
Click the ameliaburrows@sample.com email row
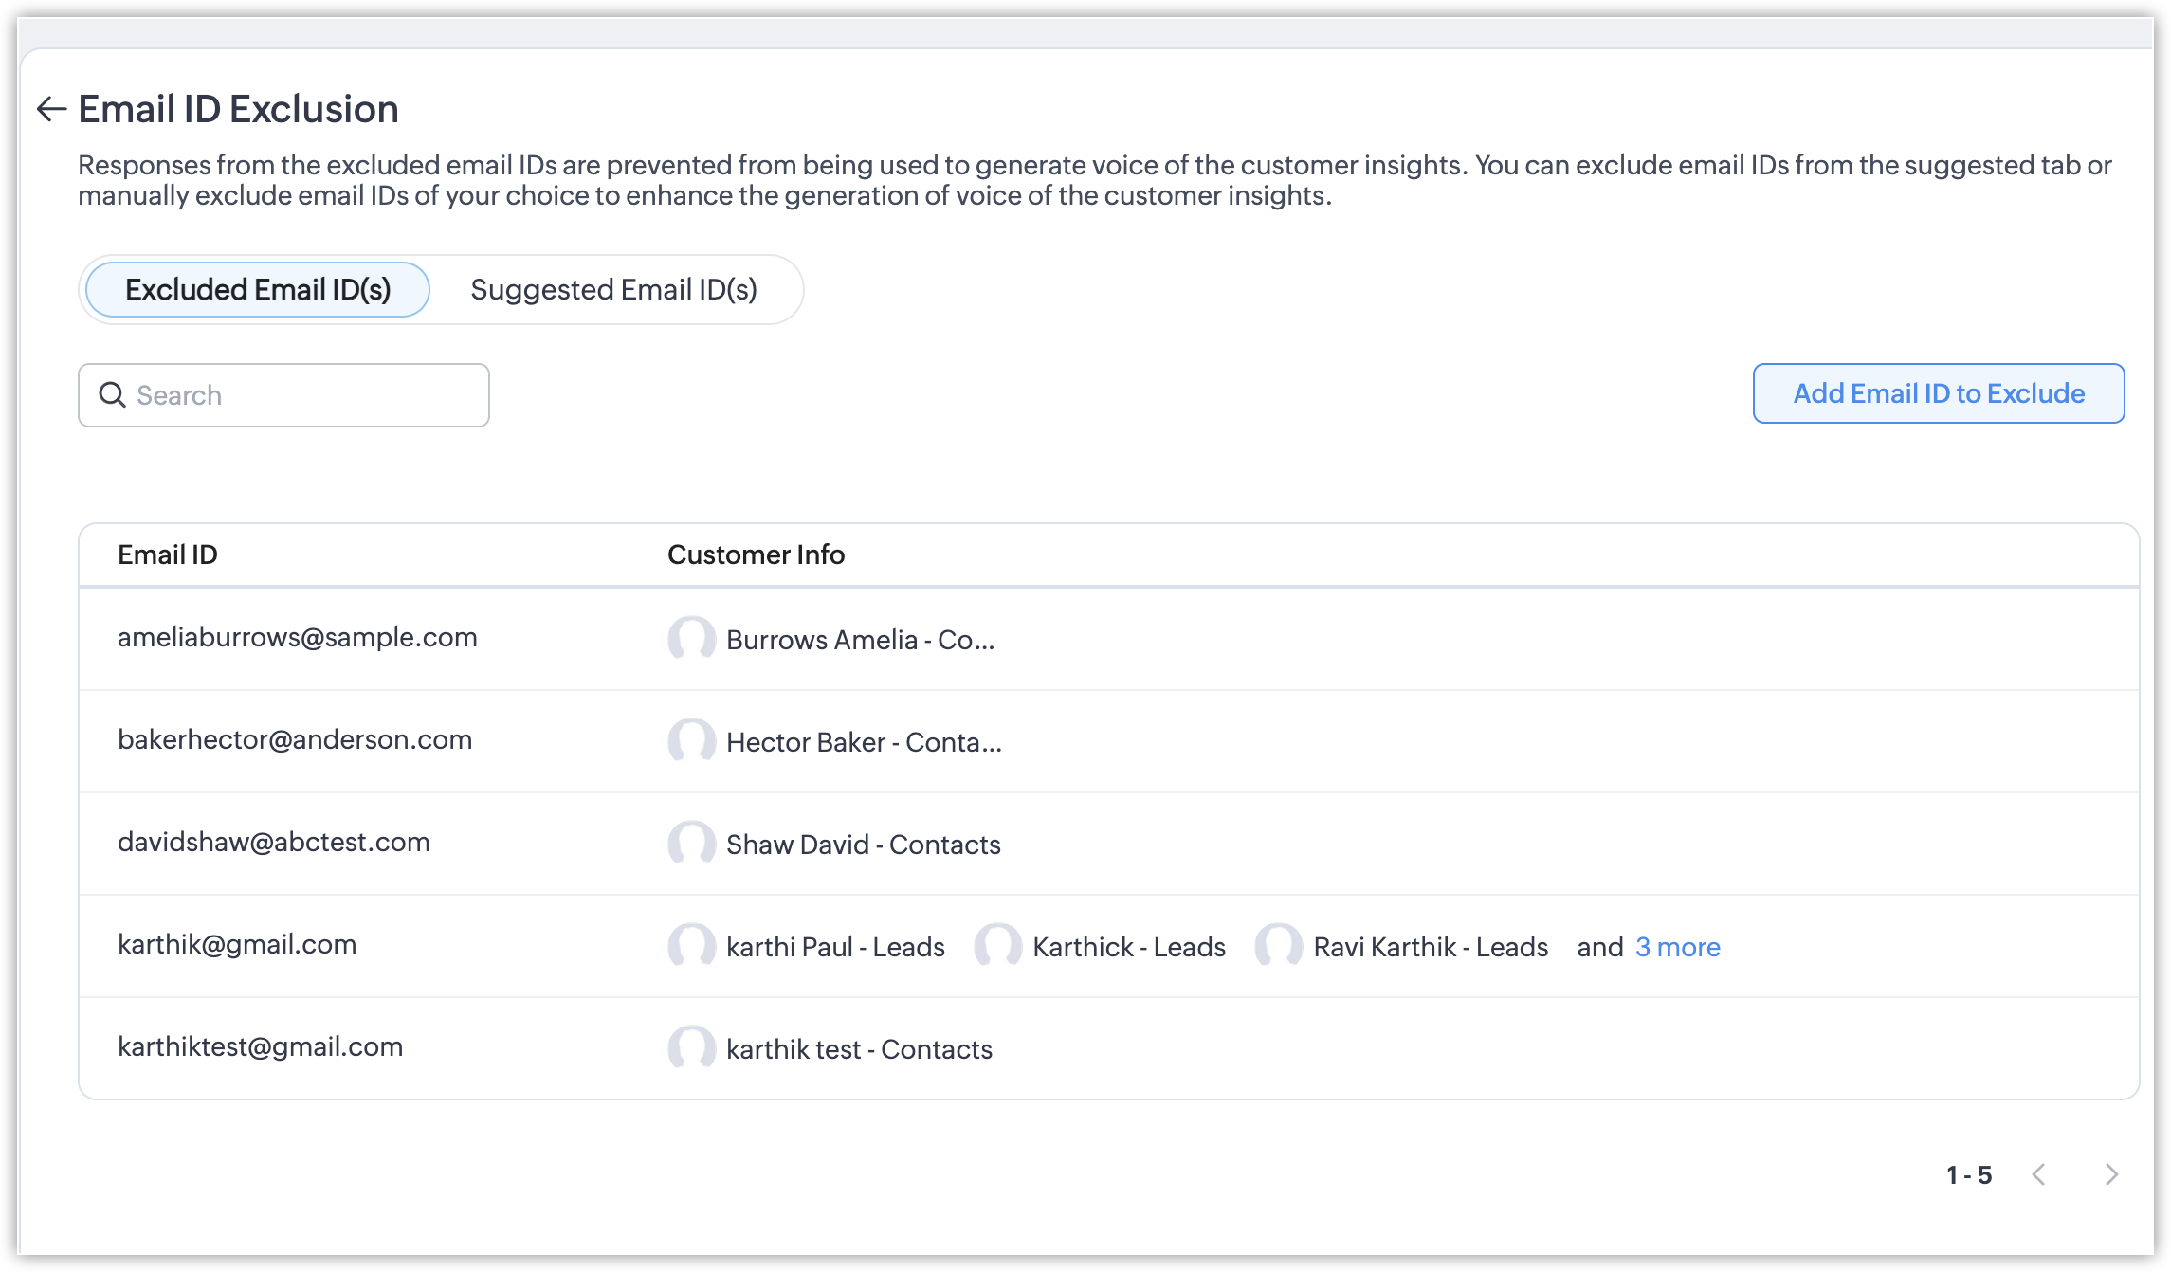(297, 638)
